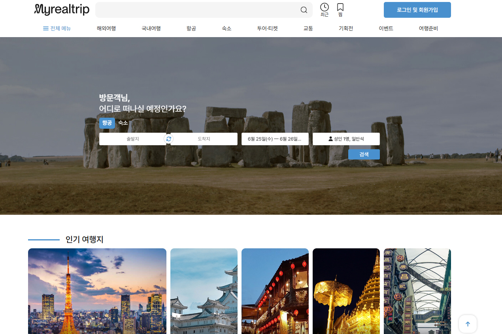
Task: Swap departure and arrival with the refresh icon
Action: (168, 139)
